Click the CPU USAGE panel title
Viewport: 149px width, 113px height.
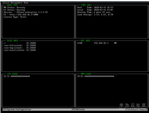coord(12,74)
